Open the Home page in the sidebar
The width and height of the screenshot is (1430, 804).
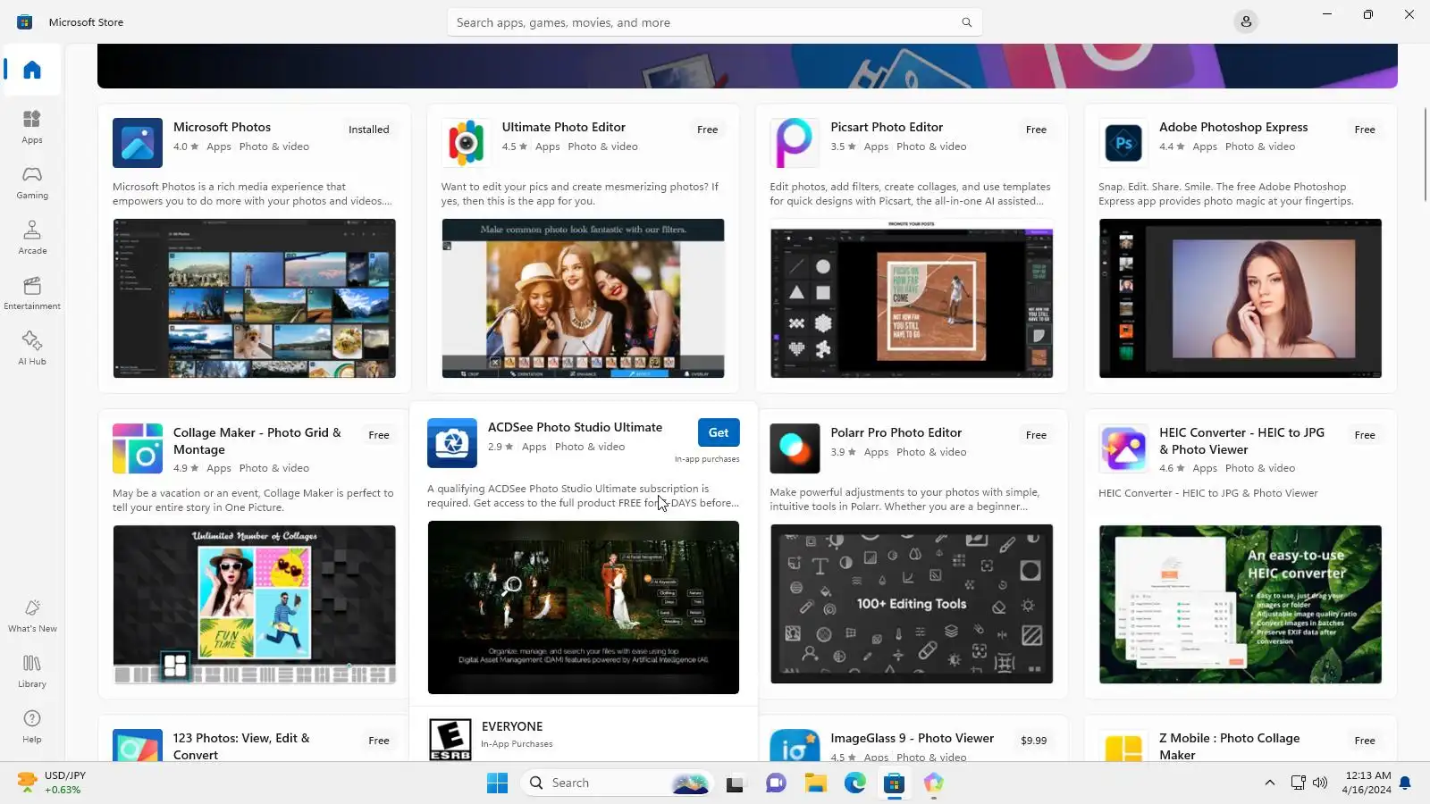tap(32, 70)
